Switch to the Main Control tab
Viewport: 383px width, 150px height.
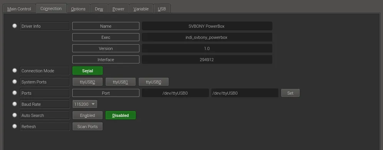tap(19, 9)
